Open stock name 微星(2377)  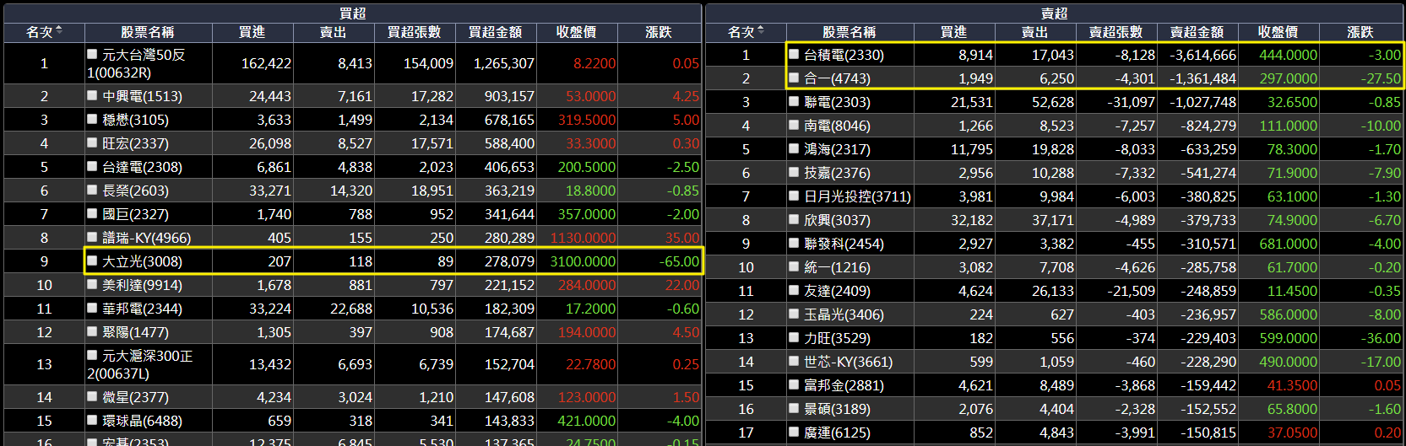coord(135,397)
